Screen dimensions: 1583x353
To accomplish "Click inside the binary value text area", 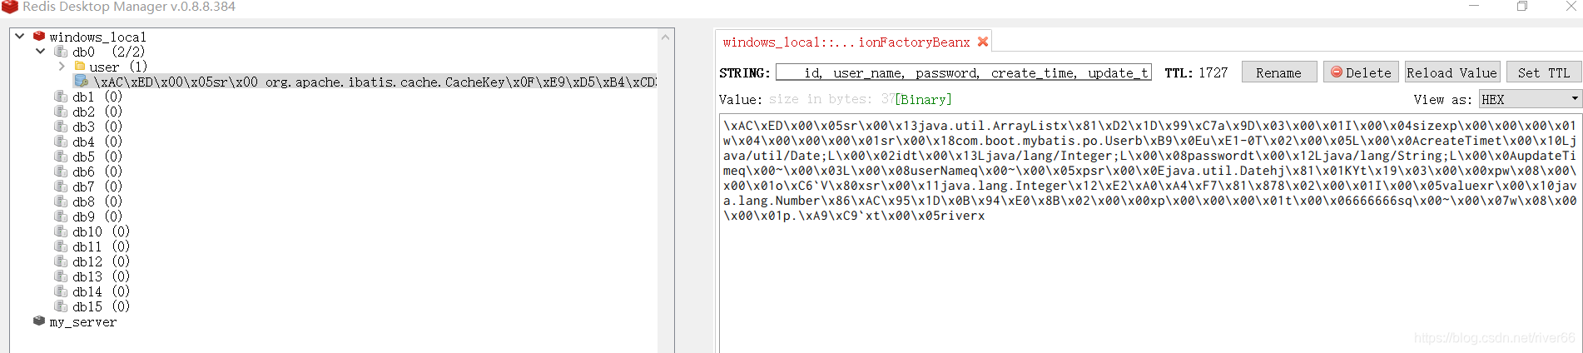I will [x=1150, y=233].
